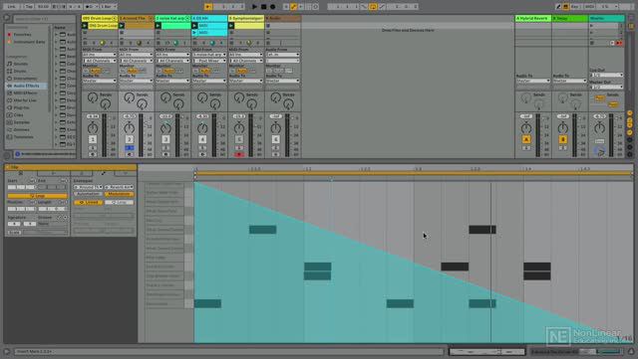The image size is (638, 359).
Task: Select the Samples browser category
Action: (22, 122)
